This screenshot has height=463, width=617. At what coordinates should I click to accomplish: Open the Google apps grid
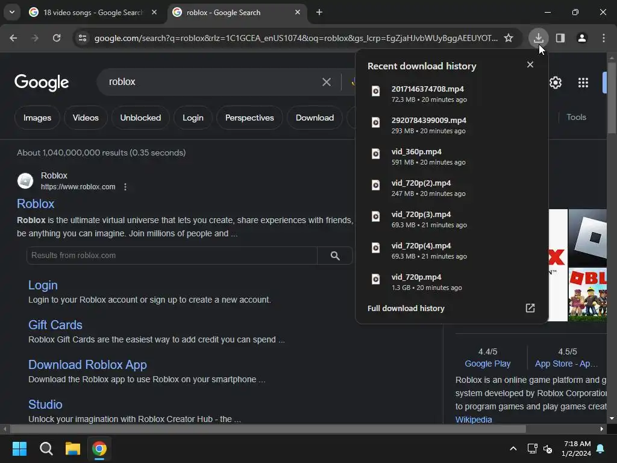point(583,83)
